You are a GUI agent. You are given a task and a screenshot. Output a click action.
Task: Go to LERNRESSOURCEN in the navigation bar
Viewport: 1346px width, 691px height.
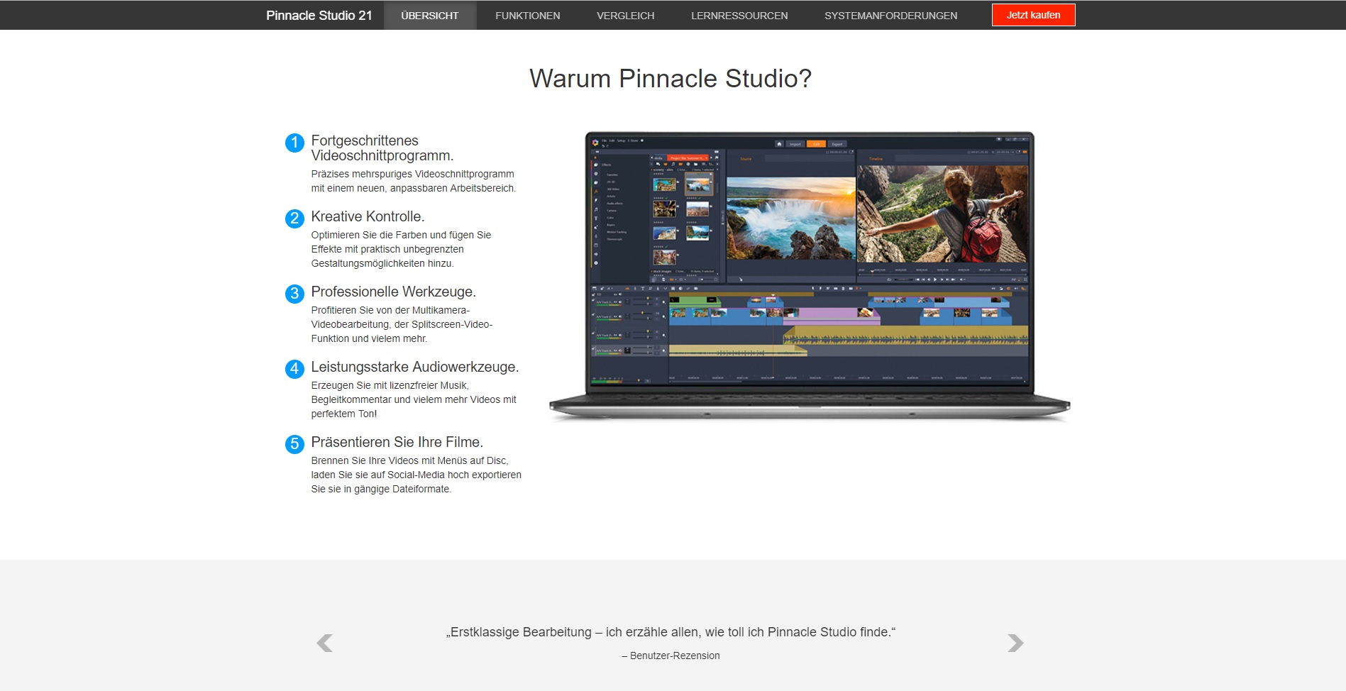pyautogui.click(x=739, y=16)
